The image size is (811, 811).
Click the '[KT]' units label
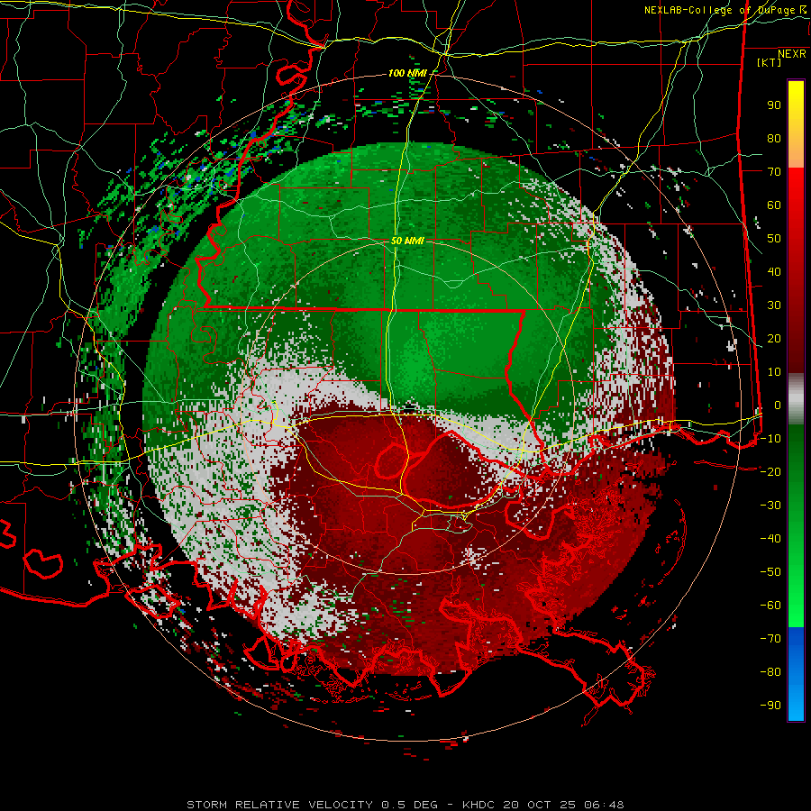click(x=769, y=62)
